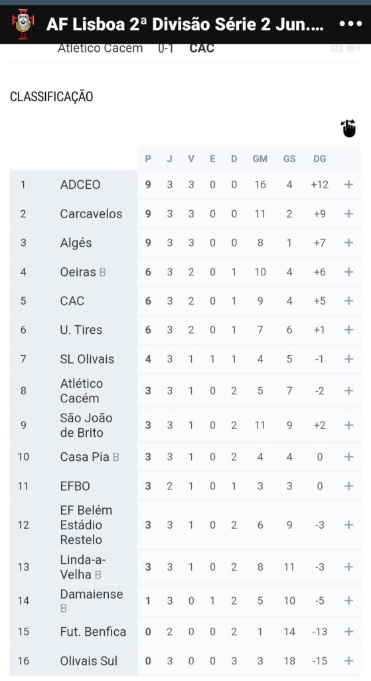Screen dimensions: 371x681
Task: Select the São João de Brito team
Action: 86,425
